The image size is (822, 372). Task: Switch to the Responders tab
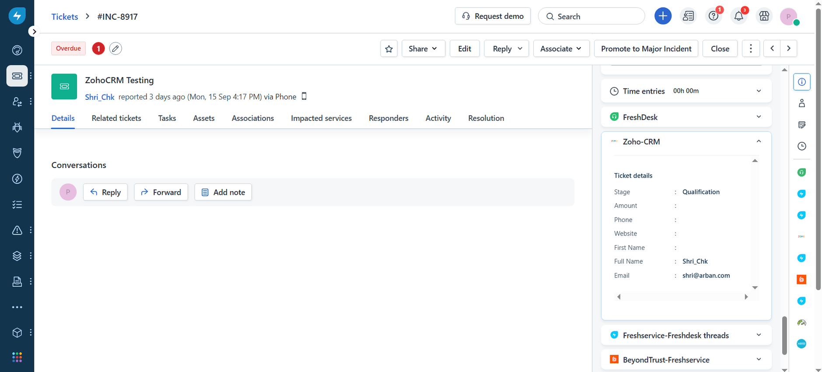[x=388, y=118]
